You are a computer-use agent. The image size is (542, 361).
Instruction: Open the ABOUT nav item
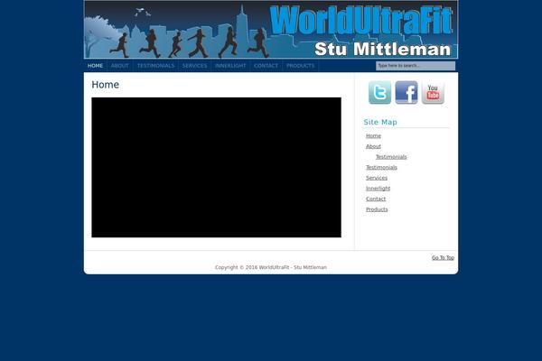(x=119, y=66)
